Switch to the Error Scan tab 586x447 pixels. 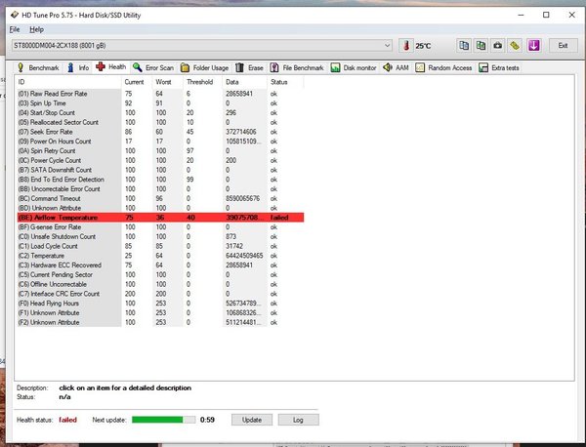click(153, 68)
